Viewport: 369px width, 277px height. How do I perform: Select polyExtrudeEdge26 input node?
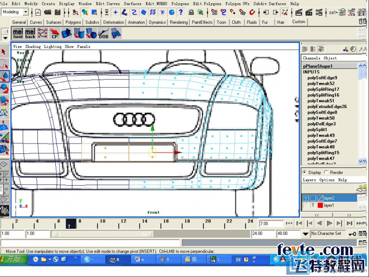[x=327, y=107]
